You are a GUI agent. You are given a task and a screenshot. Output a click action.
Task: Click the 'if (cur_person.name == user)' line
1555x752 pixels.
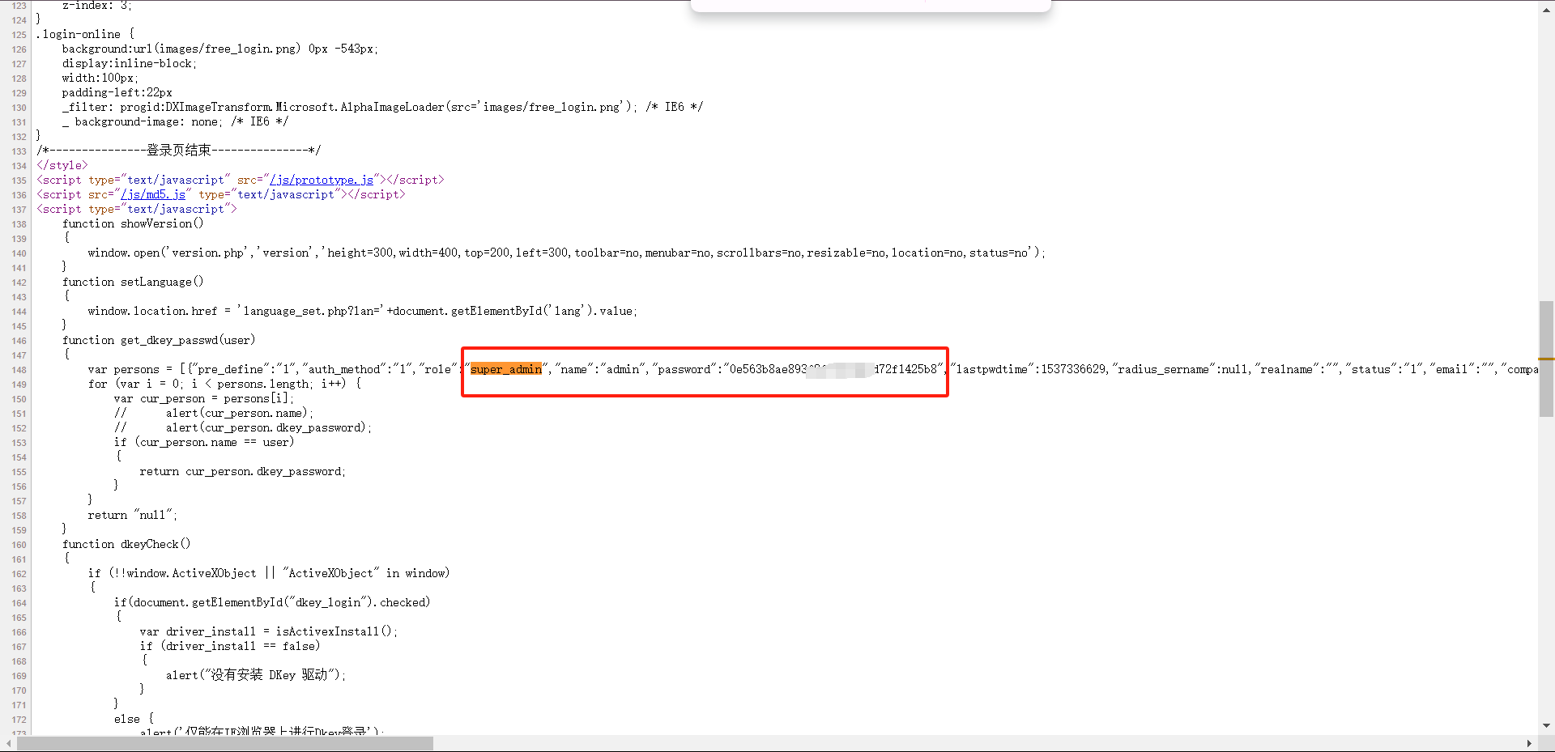click(204, 442)
